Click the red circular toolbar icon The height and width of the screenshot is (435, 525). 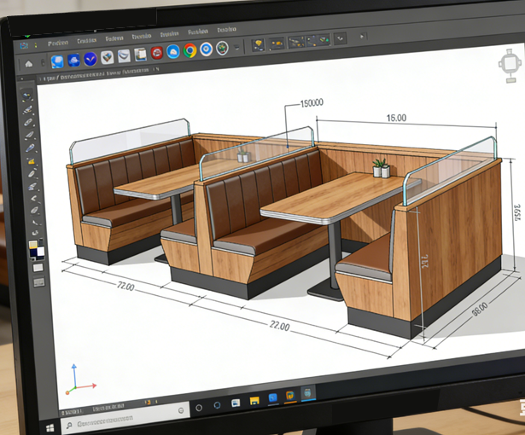click(x=157, y=53)
